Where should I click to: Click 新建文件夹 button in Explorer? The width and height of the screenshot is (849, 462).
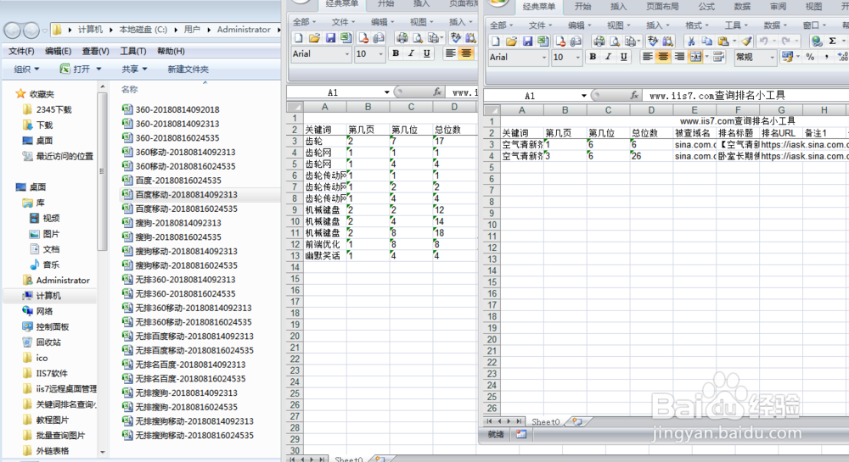tap(188, 70)
